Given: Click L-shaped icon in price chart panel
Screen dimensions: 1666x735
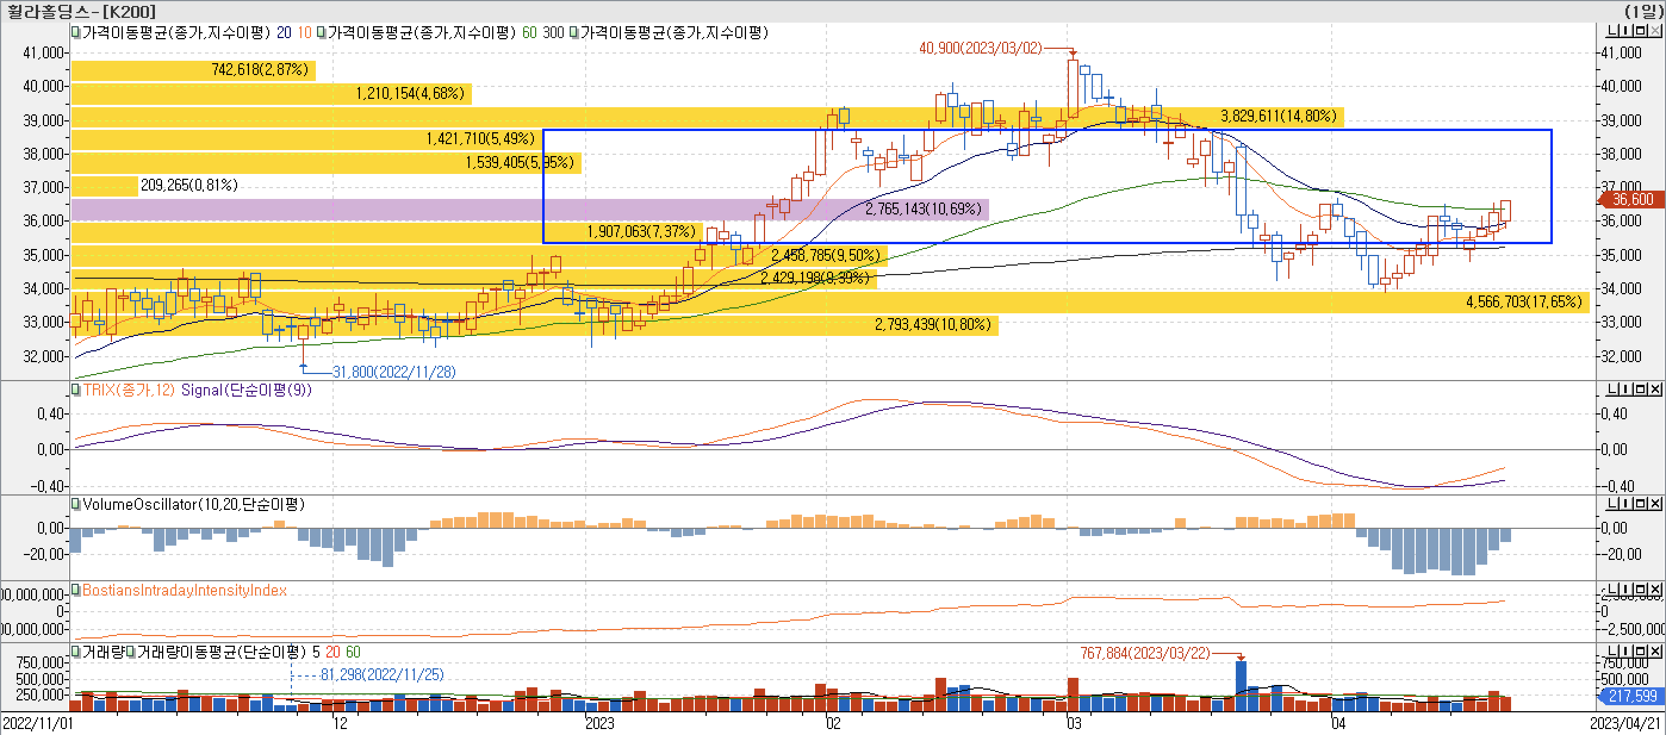Looking at the screenshot, I should point(1613,31).
